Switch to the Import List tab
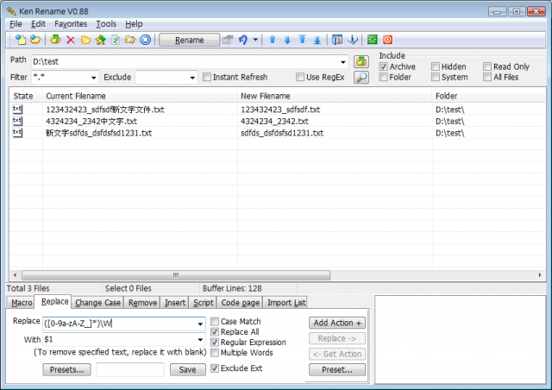 (x=285, y=303)
